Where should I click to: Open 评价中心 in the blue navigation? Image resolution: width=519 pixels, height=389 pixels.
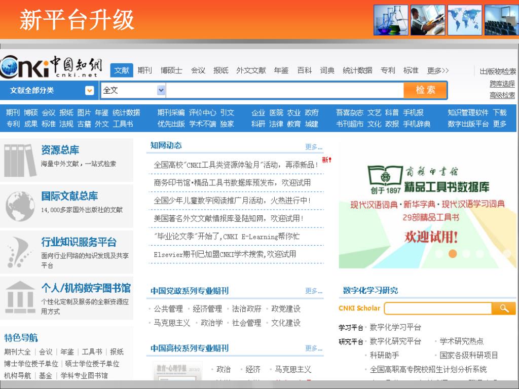click(x=203, y=112)
